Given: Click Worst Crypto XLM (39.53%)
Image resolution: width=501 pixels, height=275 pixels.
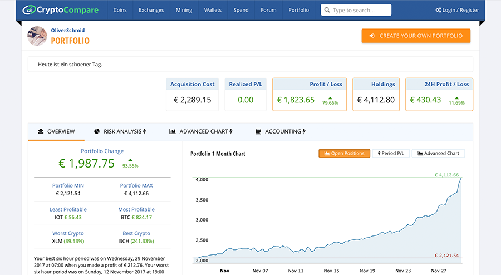Looking at the screenshot, I should pyautogui.click(x=68, y=241).
